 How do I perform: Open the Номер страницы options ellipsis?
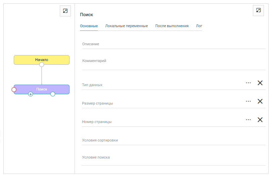(248, 120)
